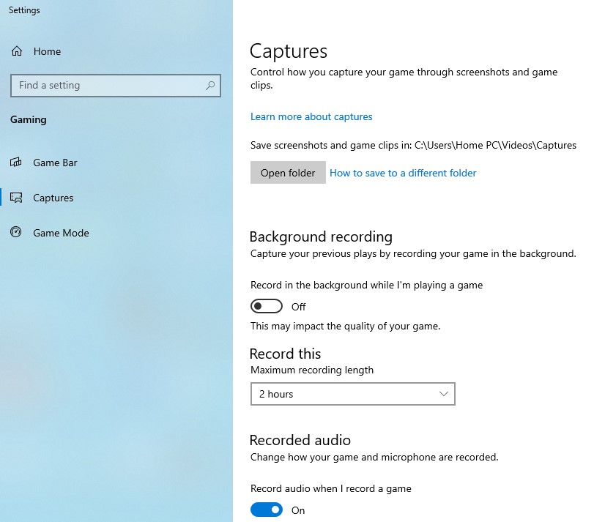Click the Captures sidebar icon
The height and width of the screenshot is (522, 605).
pos(16,198)
